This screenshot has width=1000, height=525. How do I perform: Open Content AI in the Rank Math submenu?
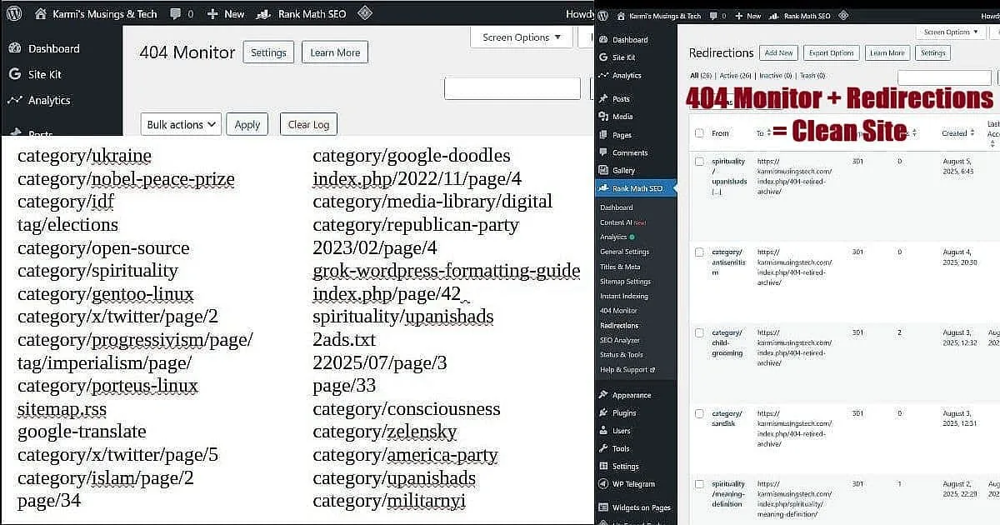(622, 222)
